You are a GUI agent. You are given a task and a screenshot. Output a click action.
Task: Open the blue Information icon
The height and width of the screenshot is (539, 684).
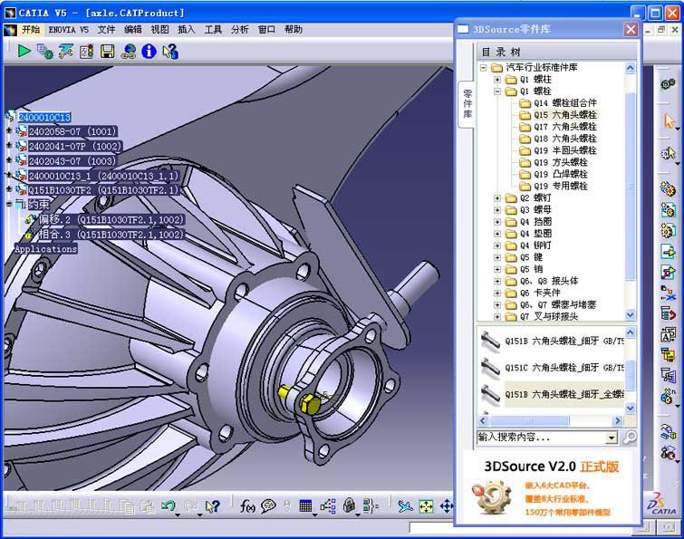pyautogui.click(x=149, y=52)
